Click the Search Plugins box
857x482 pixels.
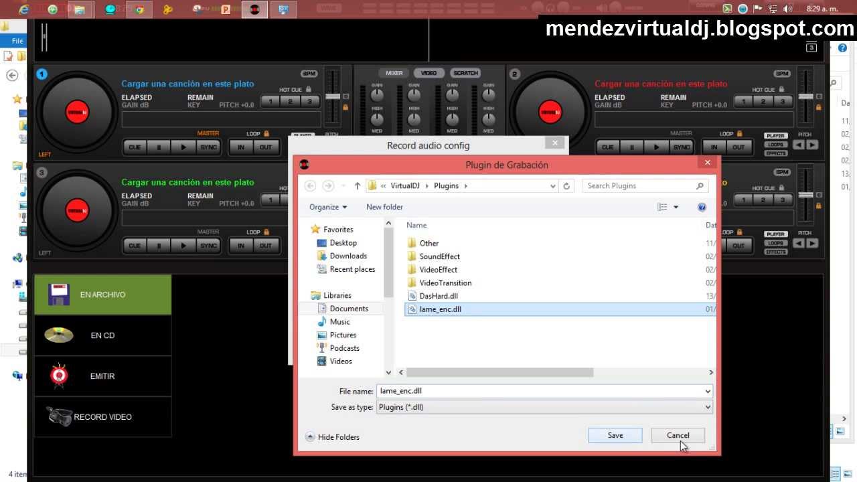point(645,186)
